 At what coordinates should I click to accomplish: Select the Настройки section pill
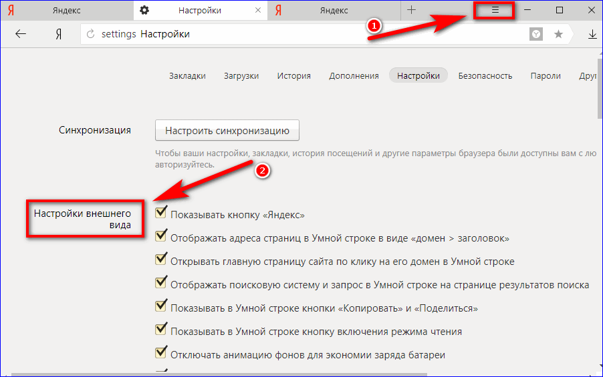[x=418, y=75]
